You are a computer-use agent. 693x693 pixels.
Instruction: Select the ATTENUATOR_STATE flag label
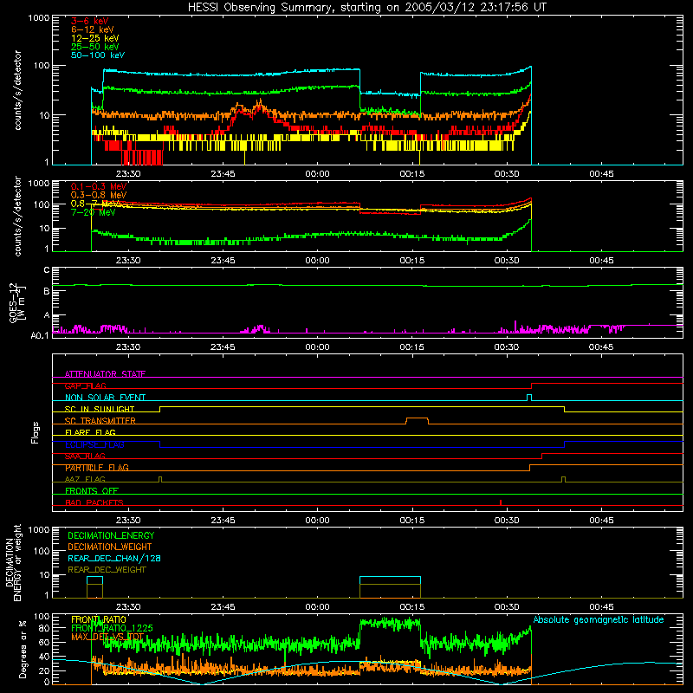[x=105, y=374]
